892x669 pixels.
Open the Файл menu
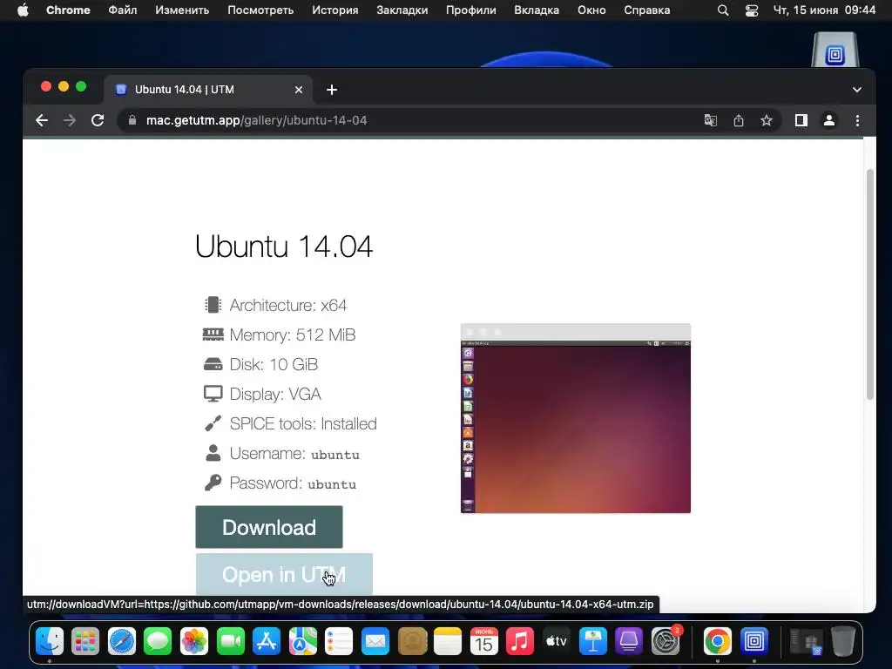(x=122, y=10)
